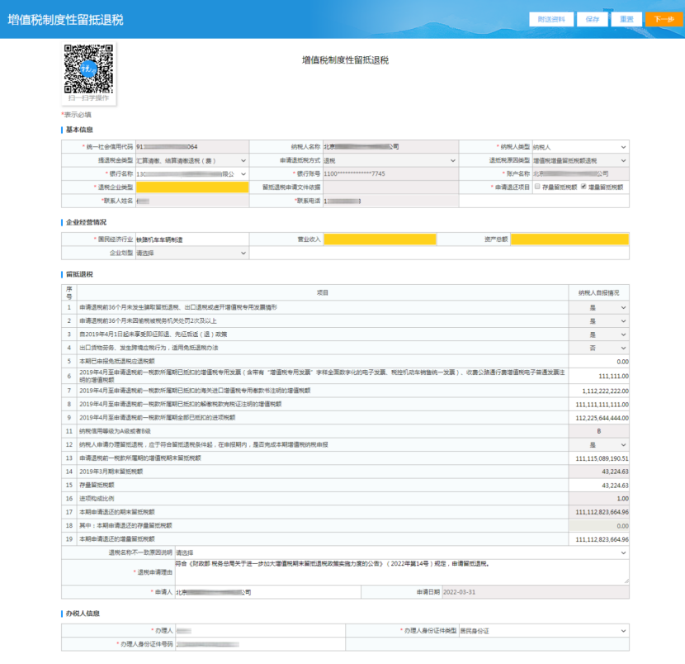Click the 附送资料 button
The width and height of the screenshot is (685, 664).
(x=550, y=19)
